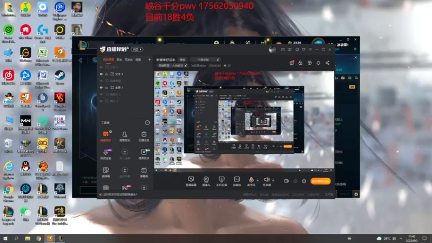Toggle visibility eye of 文本 3 layer
The image size is (432, 243).
point(101,67)
